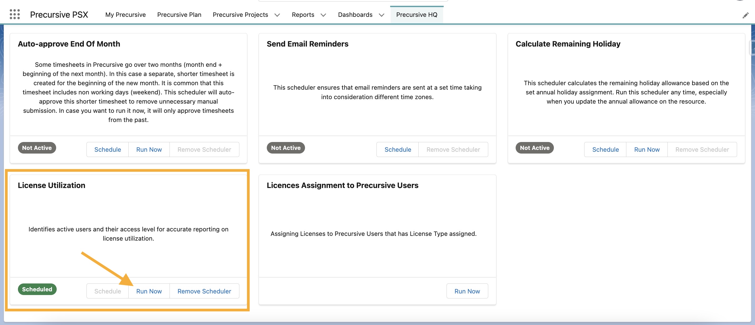Remove Scheduler on Calculate Remaining Holiday
This screenshot has height=325, width=755.
click(702, 149)
